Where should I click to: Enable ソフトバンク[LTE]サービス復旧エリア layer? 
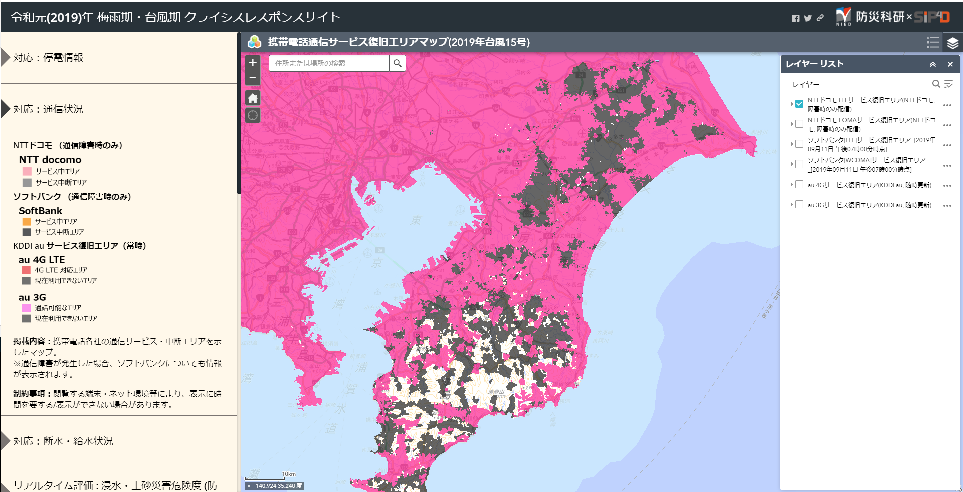pyautogui.click(x=799, y=144)
